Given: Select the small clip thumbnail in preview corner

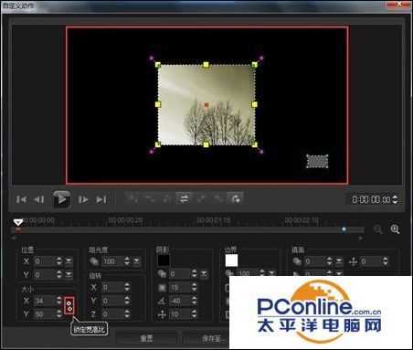Looking at the screenshot, I should pos(317,162).
